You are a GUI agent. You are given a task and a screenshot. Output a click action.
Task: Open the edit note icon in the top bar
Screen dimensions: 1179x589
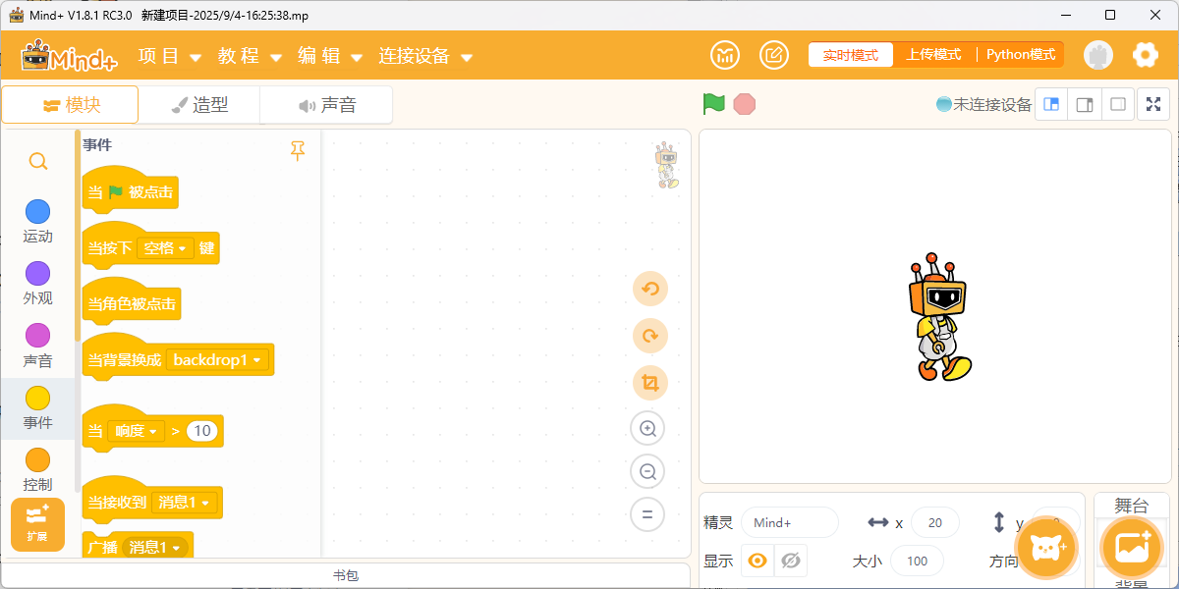774,55
